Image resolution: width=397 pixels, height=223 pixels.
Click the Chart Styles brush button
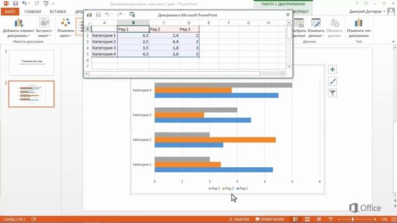click(x=332, y=81)
